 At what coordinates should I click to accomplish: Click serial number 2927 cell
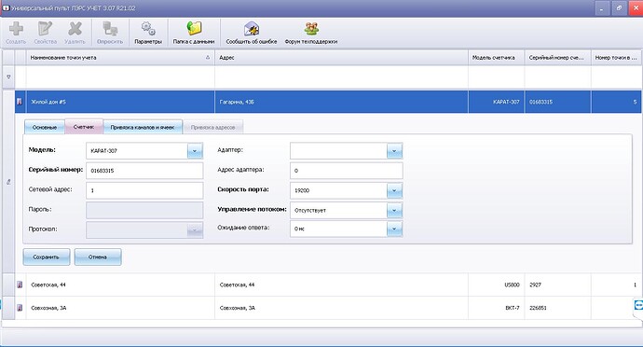pos(557,285)
